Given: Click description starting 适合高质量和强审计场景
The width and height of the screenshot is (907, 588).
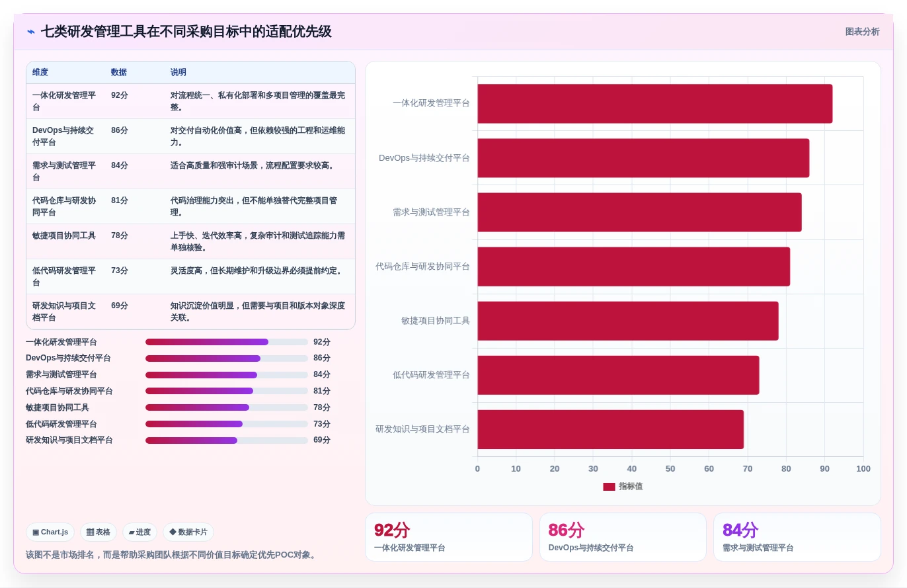Looking at the screenshot, I should pos(253,165).
